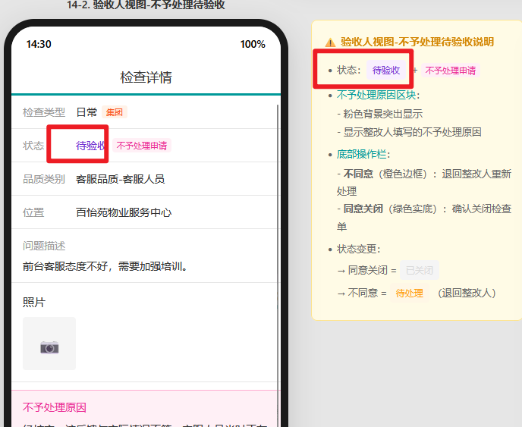The width and height of the screenshot is (522, 427).
Task: Click the 14:30 time in status bar
Action: click(39, 44)
